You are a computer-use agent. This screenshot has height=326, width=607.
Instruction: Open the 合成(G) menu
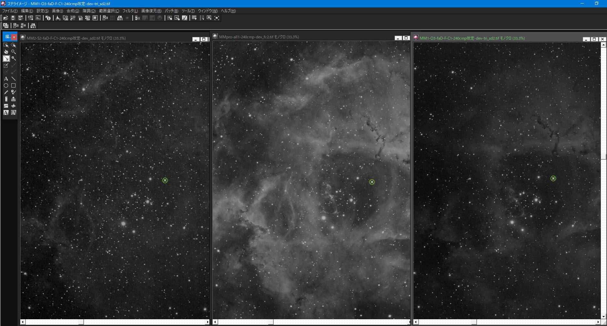point(73,11)
